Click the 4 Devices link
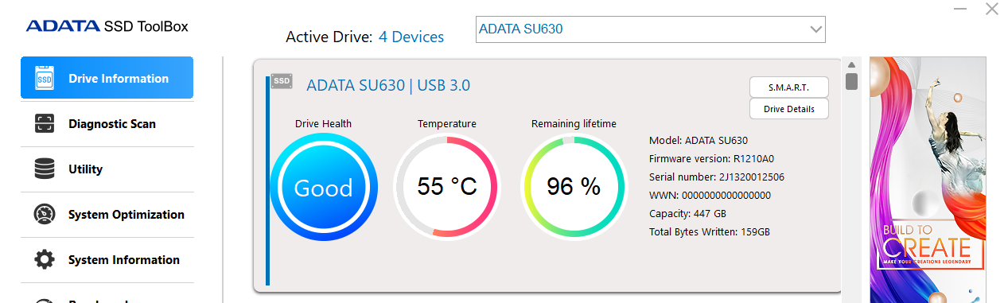 click(x=411, y=37)
